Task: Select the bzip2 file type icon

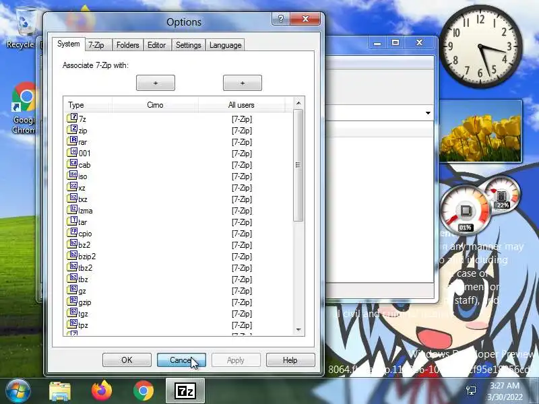Action: 72,256
